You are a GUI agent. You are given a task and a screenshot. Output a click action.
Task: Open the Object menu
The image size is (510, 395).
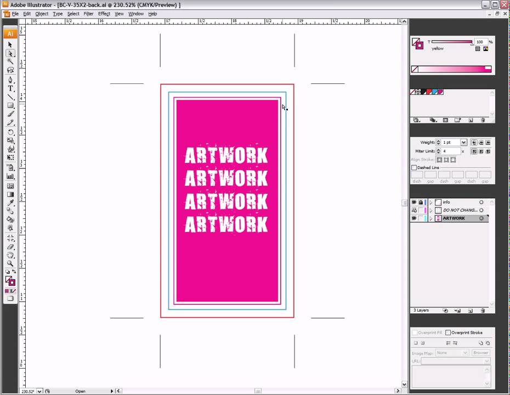pos(42,14)
